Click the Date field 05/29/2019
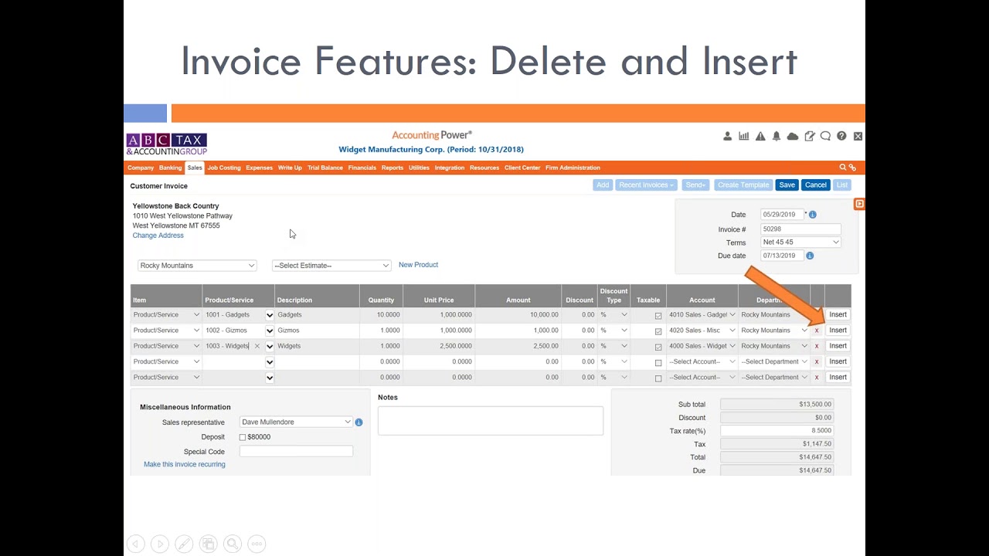Image resolution: width=989 pixels, height=556 pixels. pos(782,215)
